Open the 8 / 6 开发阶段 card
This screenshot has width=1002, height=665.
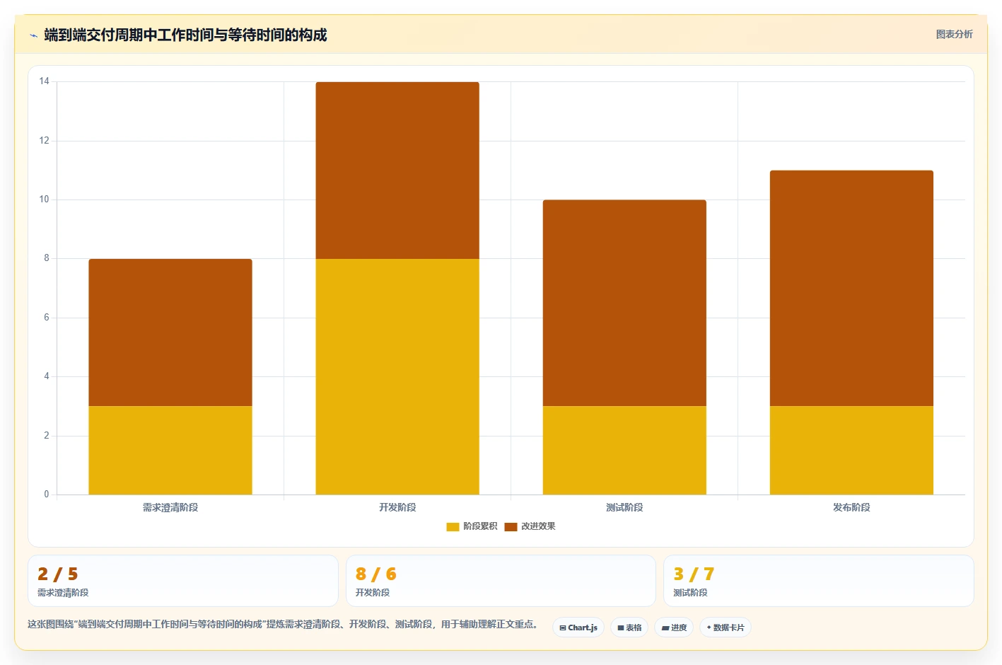click(x=501, y=581)
